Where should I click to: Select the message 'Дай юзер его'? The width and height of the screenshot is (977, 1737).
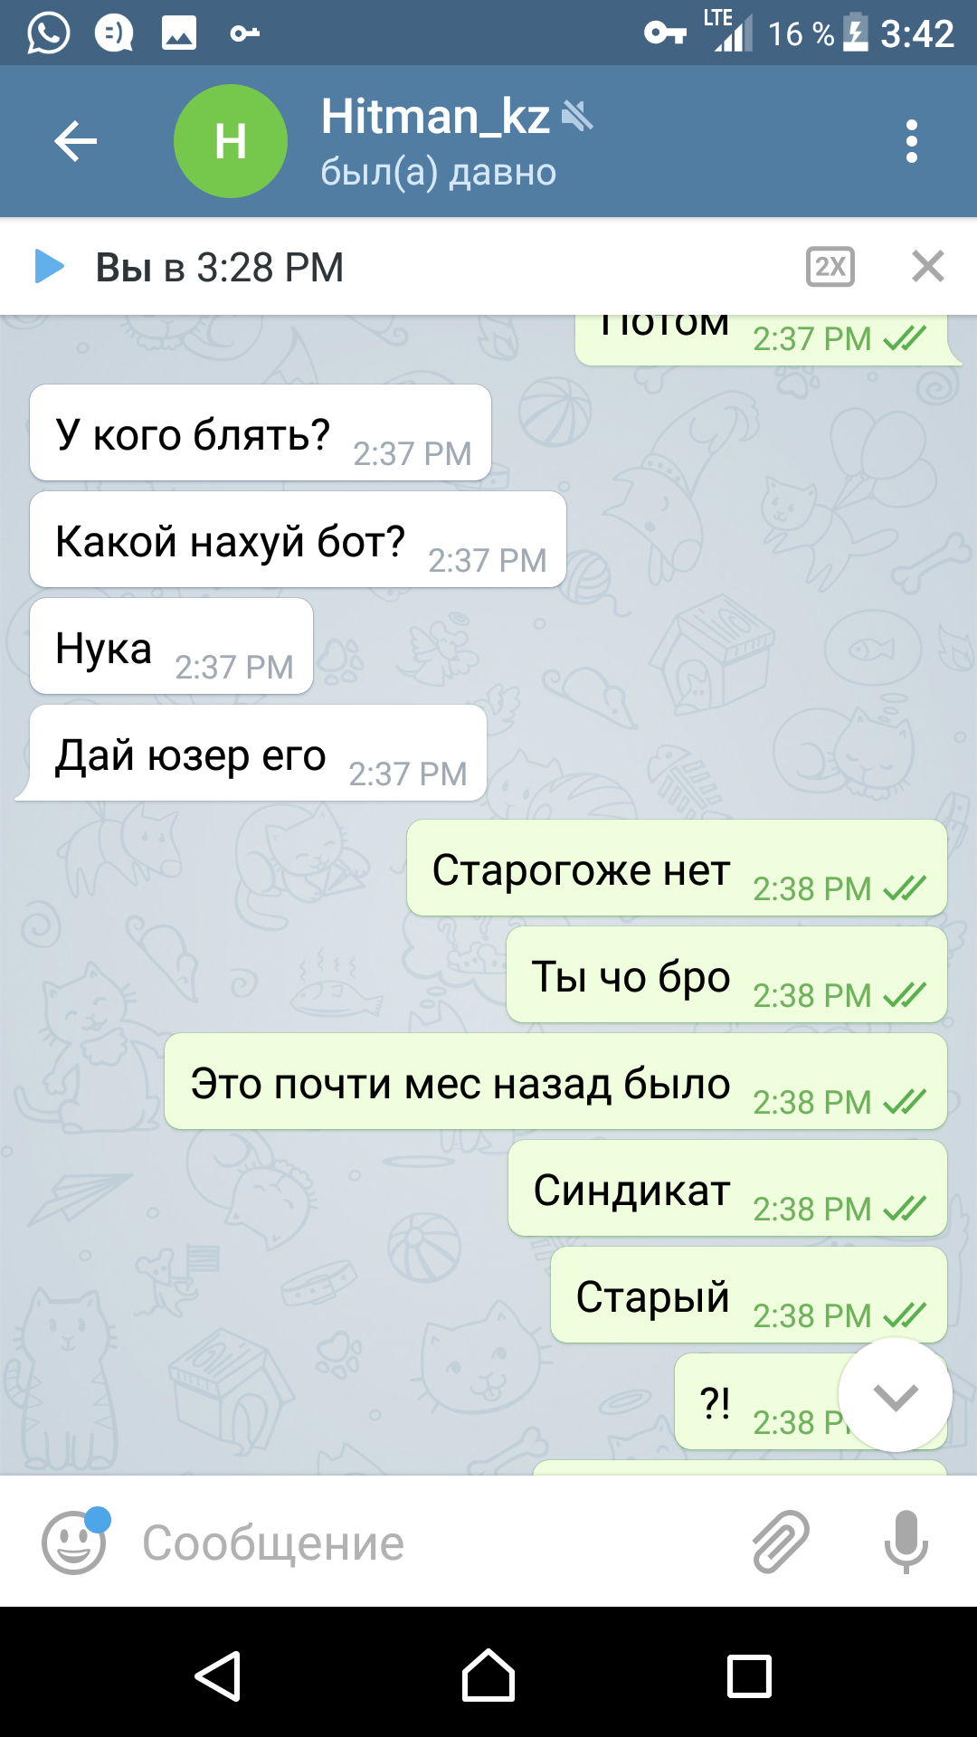pos(258,754)
